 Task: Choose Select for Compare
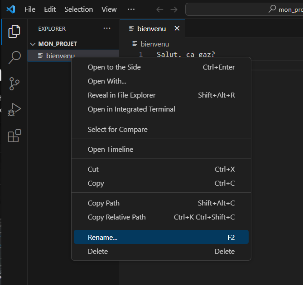click(x=161, y=130)
